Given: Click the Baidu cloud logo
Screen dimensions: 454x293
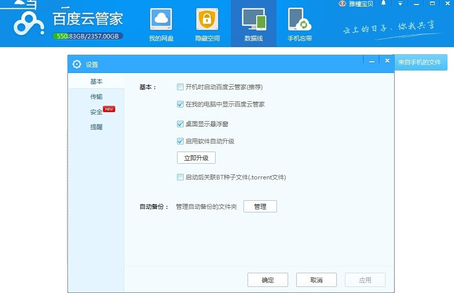Looking at the screenshot, I should coord(28,24).
